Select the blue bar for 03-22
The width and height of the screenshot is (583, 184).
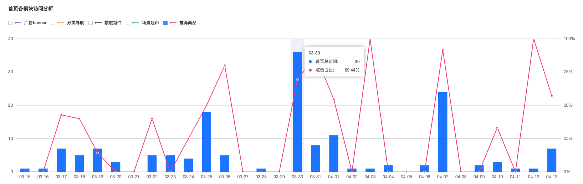tap(152, 164)
